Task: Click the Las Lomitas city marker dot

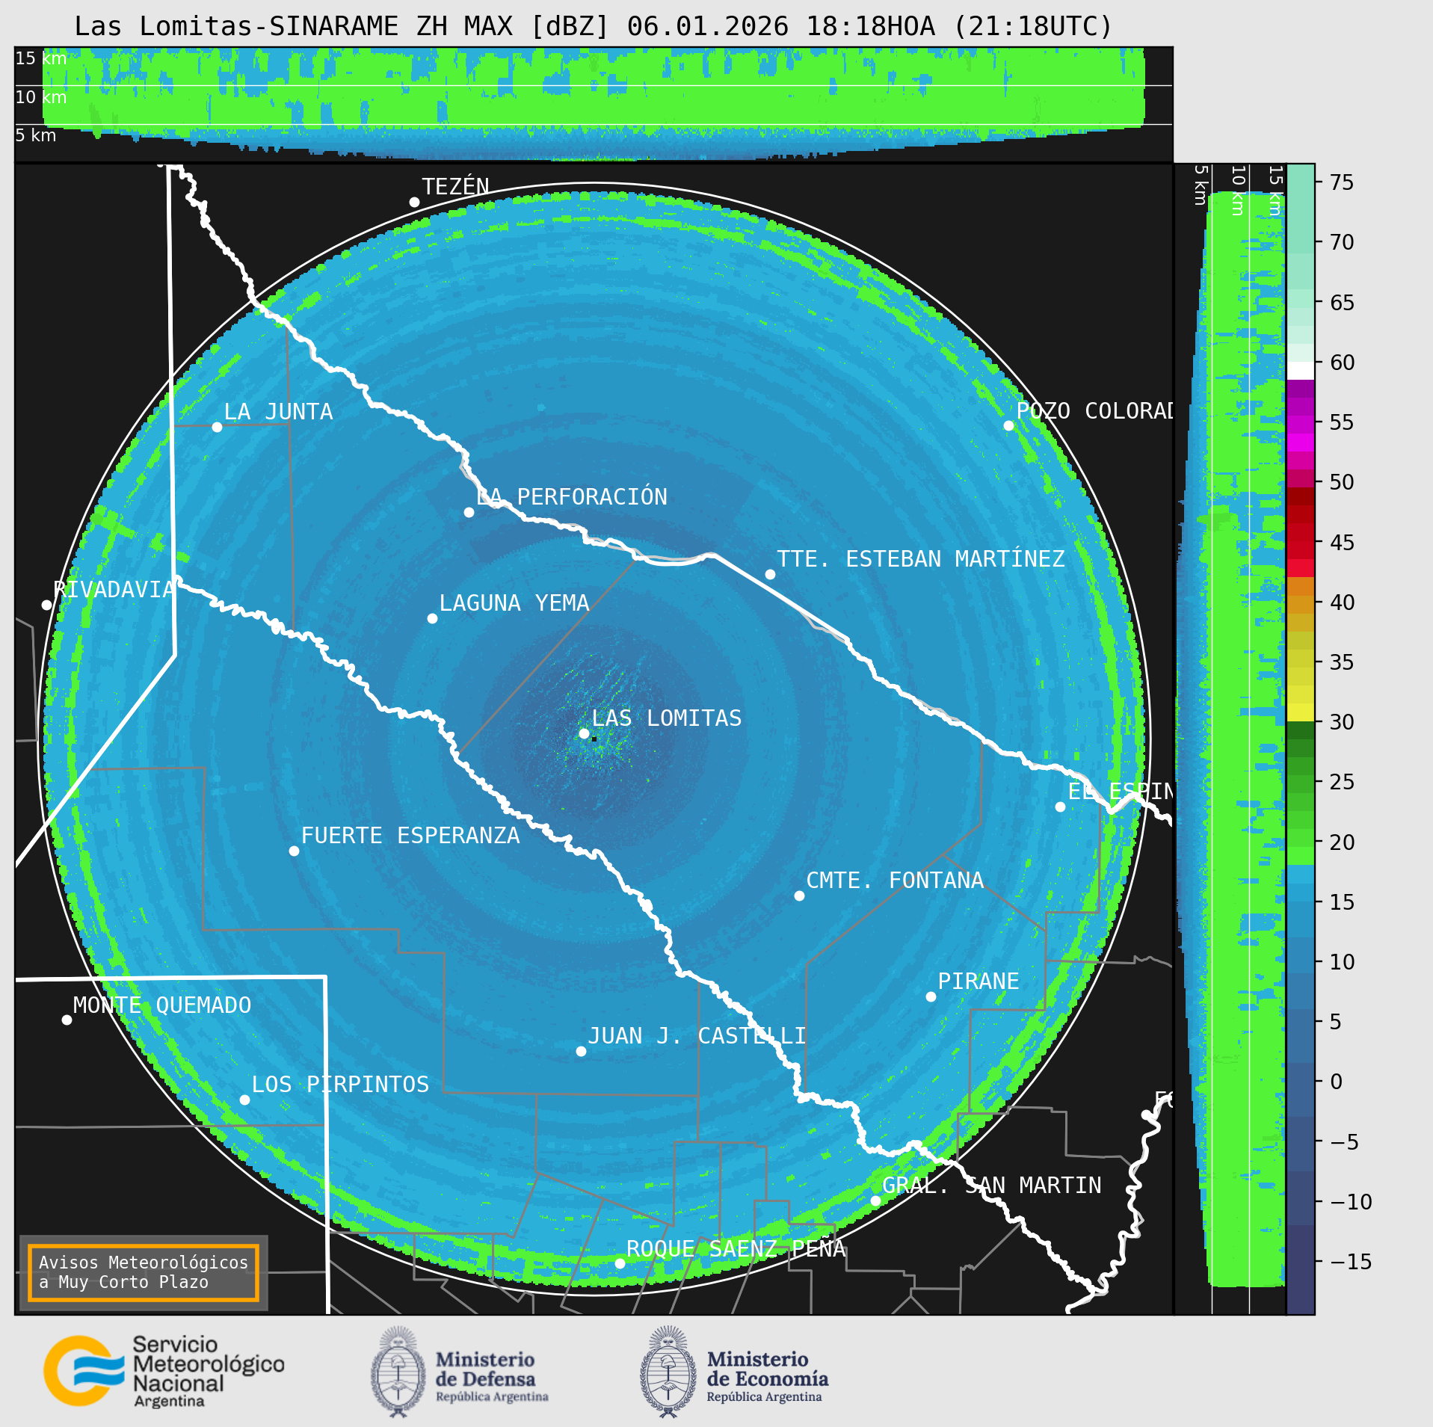Action: 585,733
